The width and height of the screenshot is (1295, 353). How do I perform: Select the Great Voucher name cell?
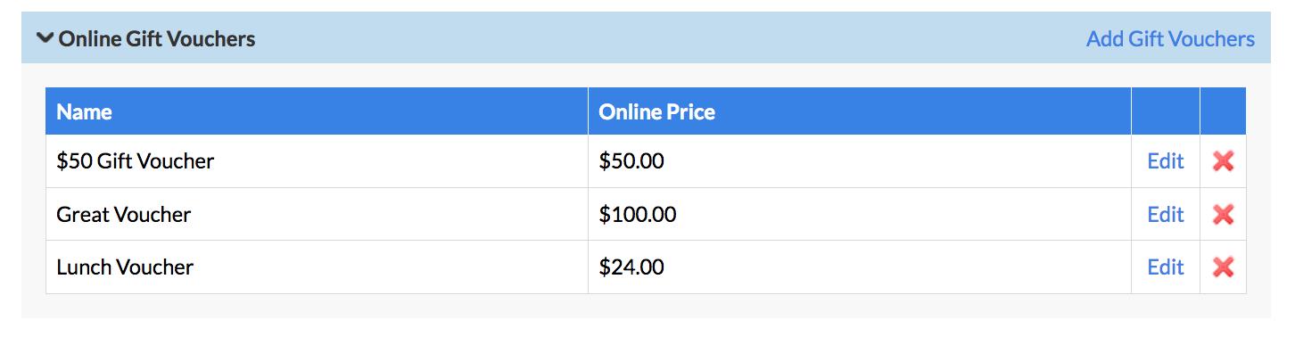(x=317, y=214)
